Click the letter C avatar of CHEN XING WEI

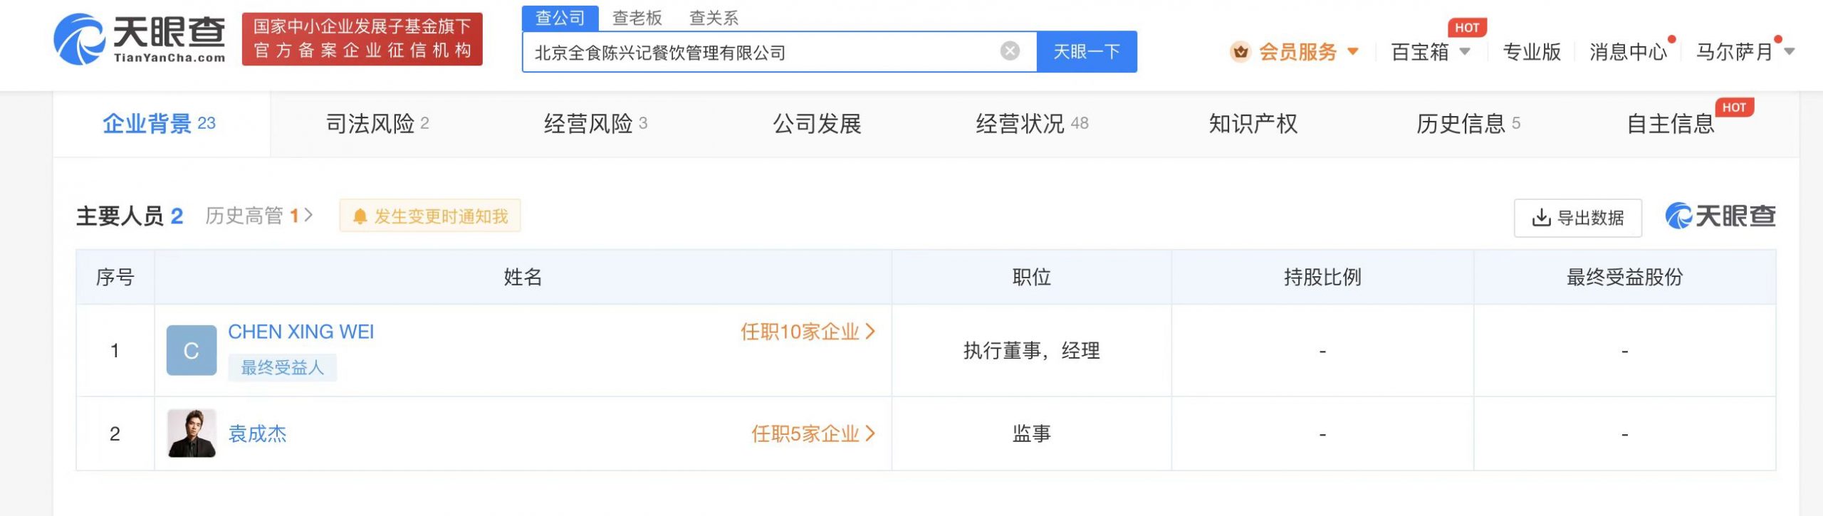[192, 350]
